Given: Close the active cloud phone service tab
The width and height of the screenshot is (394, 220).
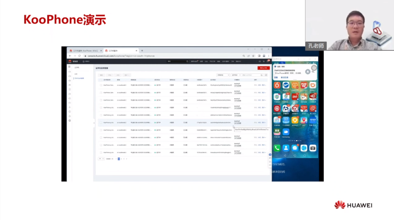Looking at the screenshot, I should (136, 51).
